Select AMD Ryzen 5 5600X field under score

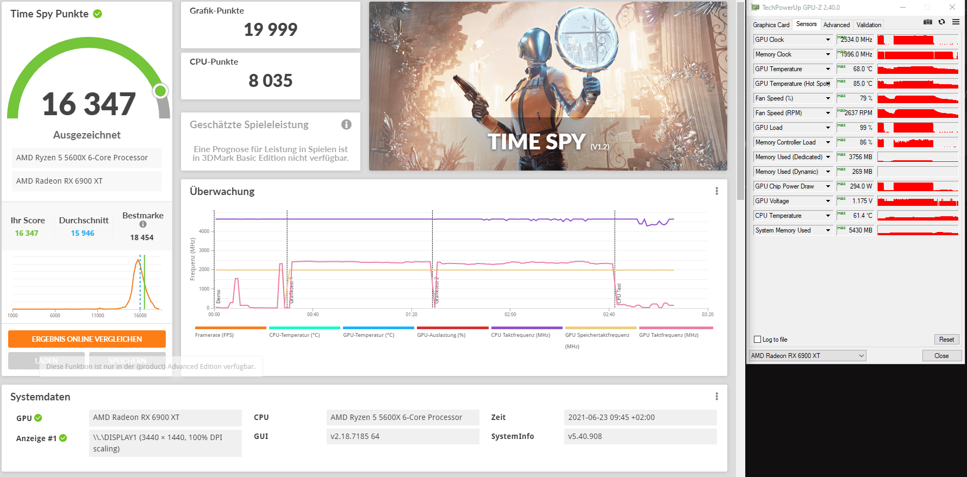pos(87,158)
